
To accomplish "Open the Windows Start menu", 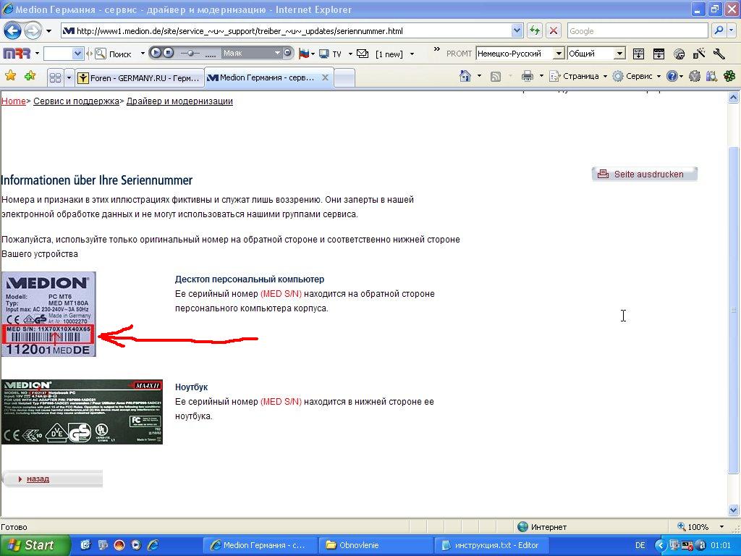I will click(35, 545).
